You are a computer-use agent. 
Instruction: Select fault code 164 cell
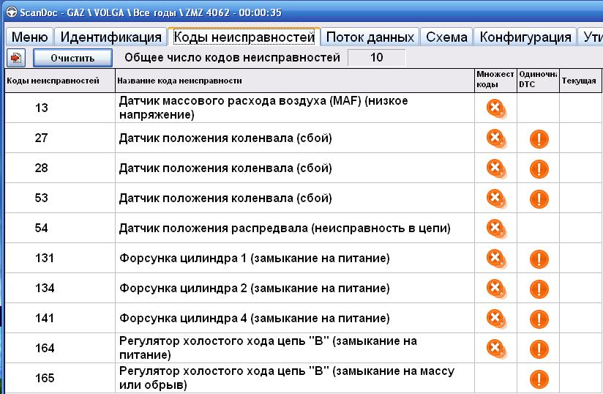pyautogui.click(x=60, y=348)
